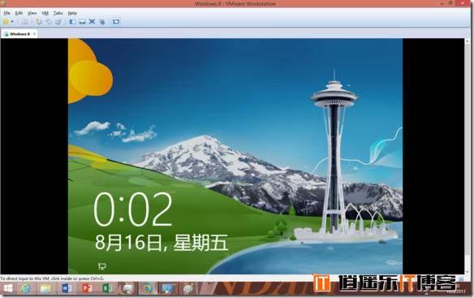Open the VM menu

pyautogui.click(x=45, y=13)
